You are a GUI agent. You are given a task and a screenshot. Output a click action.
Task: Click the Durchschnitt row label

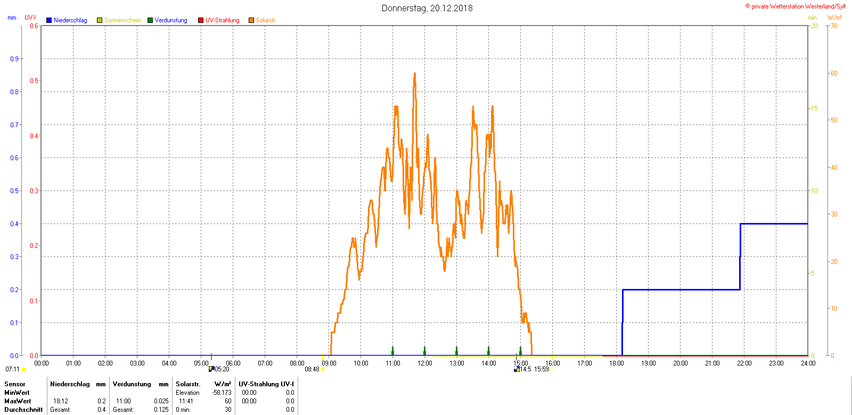point(23,410)
